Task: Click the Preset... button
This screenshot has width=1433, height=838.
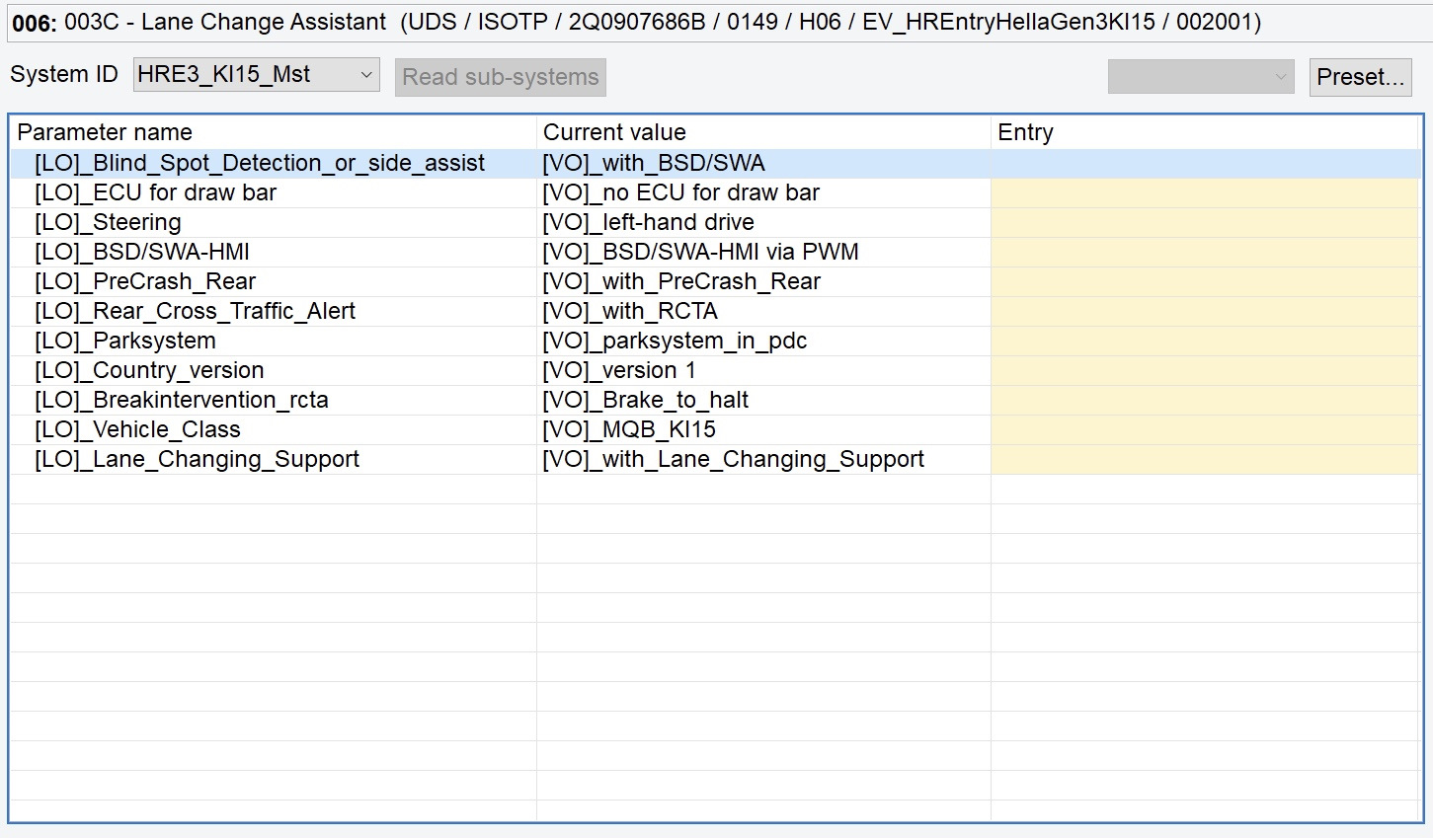Action: click(x=1359, y=77)
